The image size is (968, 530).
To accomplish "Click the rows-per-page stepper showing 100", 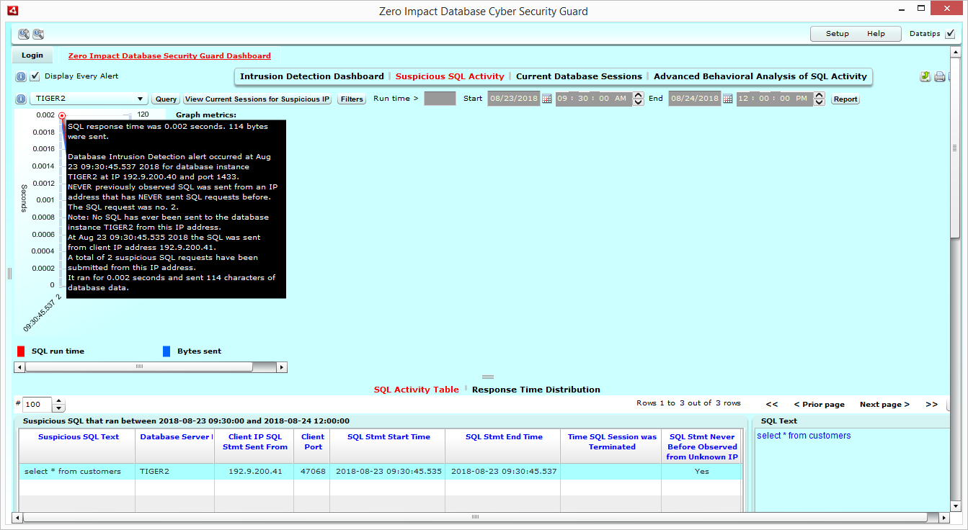I will pyautogui.click(x=59, y=405).
